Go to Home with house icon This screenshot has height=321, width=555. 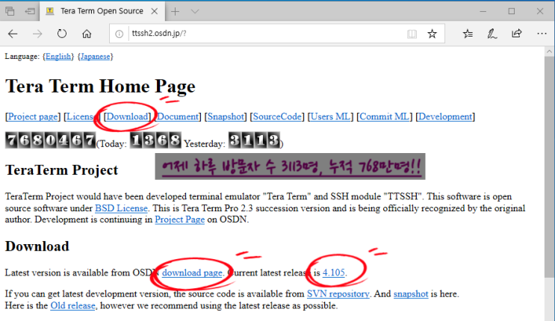pos(87,34)
